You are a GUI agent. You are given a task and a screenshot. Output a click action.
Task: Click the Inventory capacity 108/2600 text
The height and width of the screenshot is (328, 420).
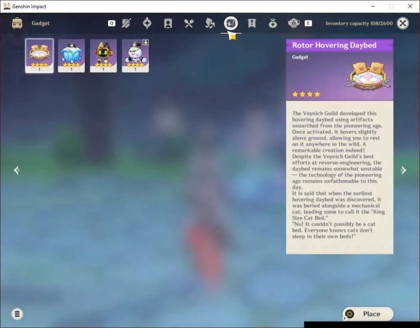pos(359,23)
